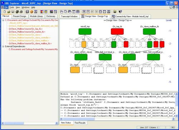Screen dimensions: 179x130
Task: Click the Open folder toolbar icon
Action: click(x=9, y=12)
